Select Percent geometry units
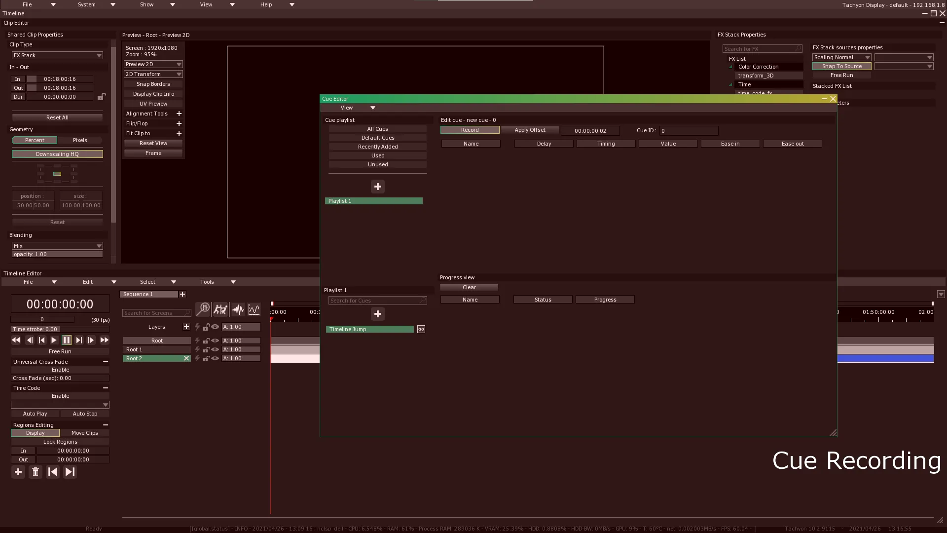Image resolution: width=947 pixels, height=533 pixels. 35,140
